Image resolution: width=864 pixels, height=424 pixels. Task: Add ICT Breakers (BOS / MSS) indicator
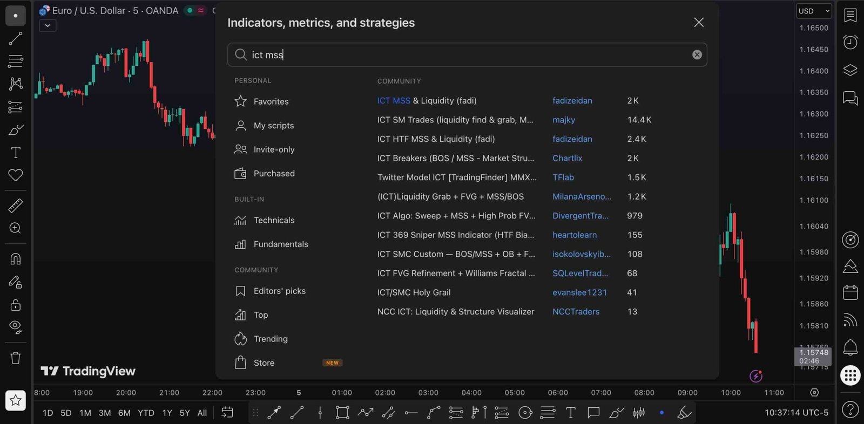(456, 158)
